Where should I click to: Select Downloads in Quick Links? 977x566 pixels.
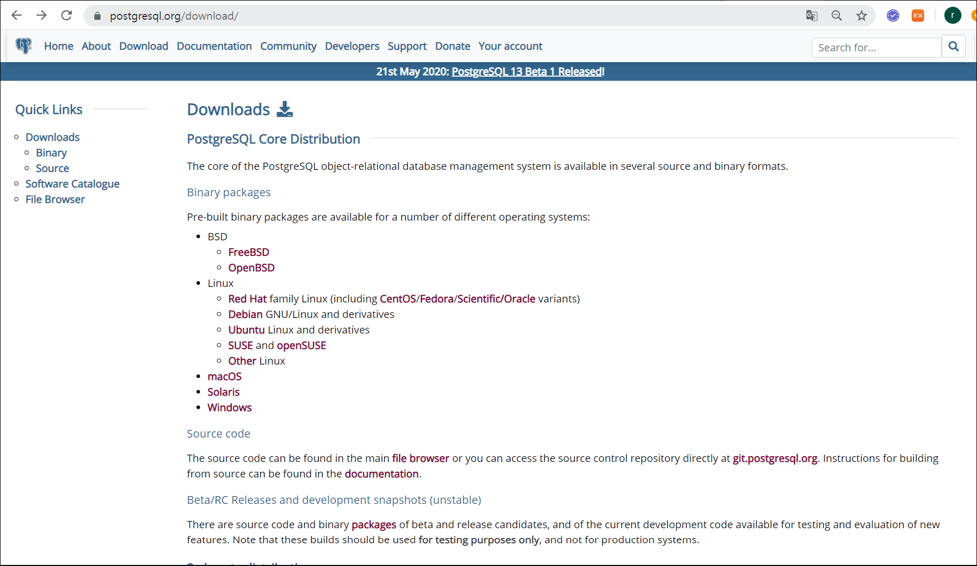[52, 137]
